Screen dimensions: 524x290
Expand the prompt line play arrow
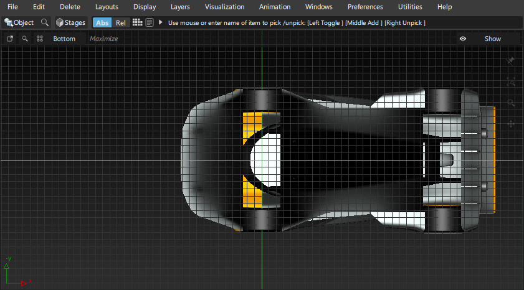pyautogui.click(x=161, y=22)
